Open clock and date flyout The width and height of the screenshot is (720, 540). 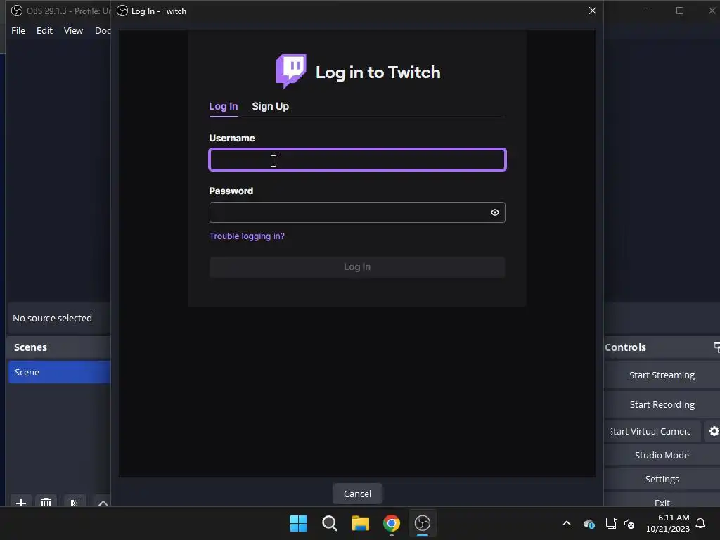[x=668, y=523]
